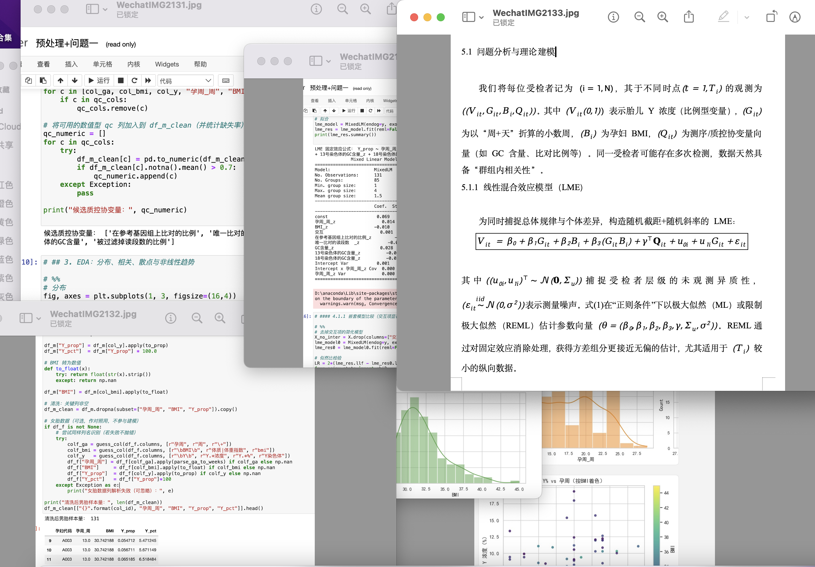
Task: Open Share menu in WechatIMG2133.jpg window
Action: click(689, 16)
